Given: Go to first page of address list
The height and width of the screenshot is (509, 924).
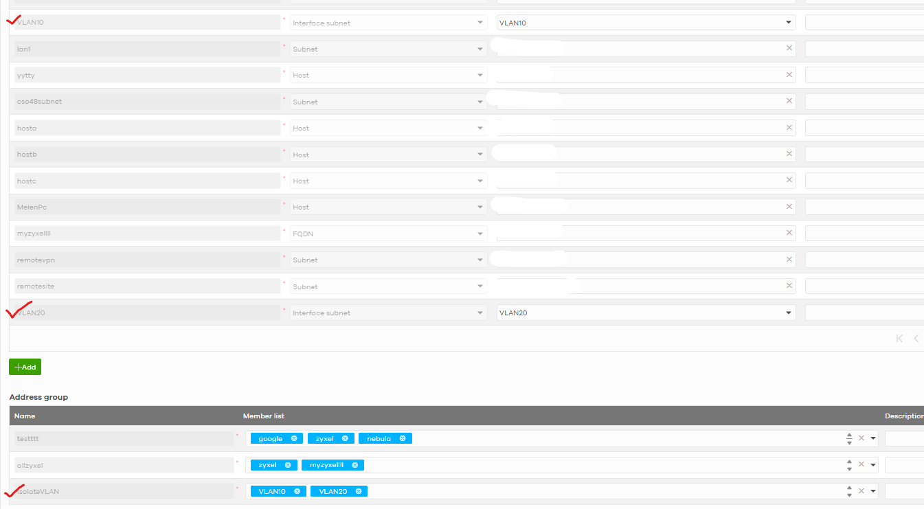Looking at the screenshot, I should point(899,338).
